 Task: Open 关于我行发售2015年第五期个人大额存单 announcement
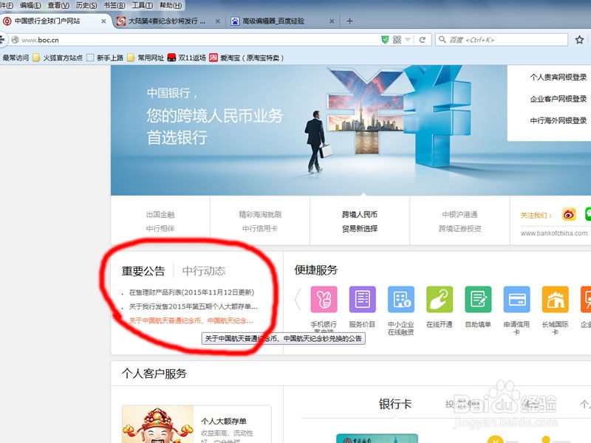[x=193, y=306]
